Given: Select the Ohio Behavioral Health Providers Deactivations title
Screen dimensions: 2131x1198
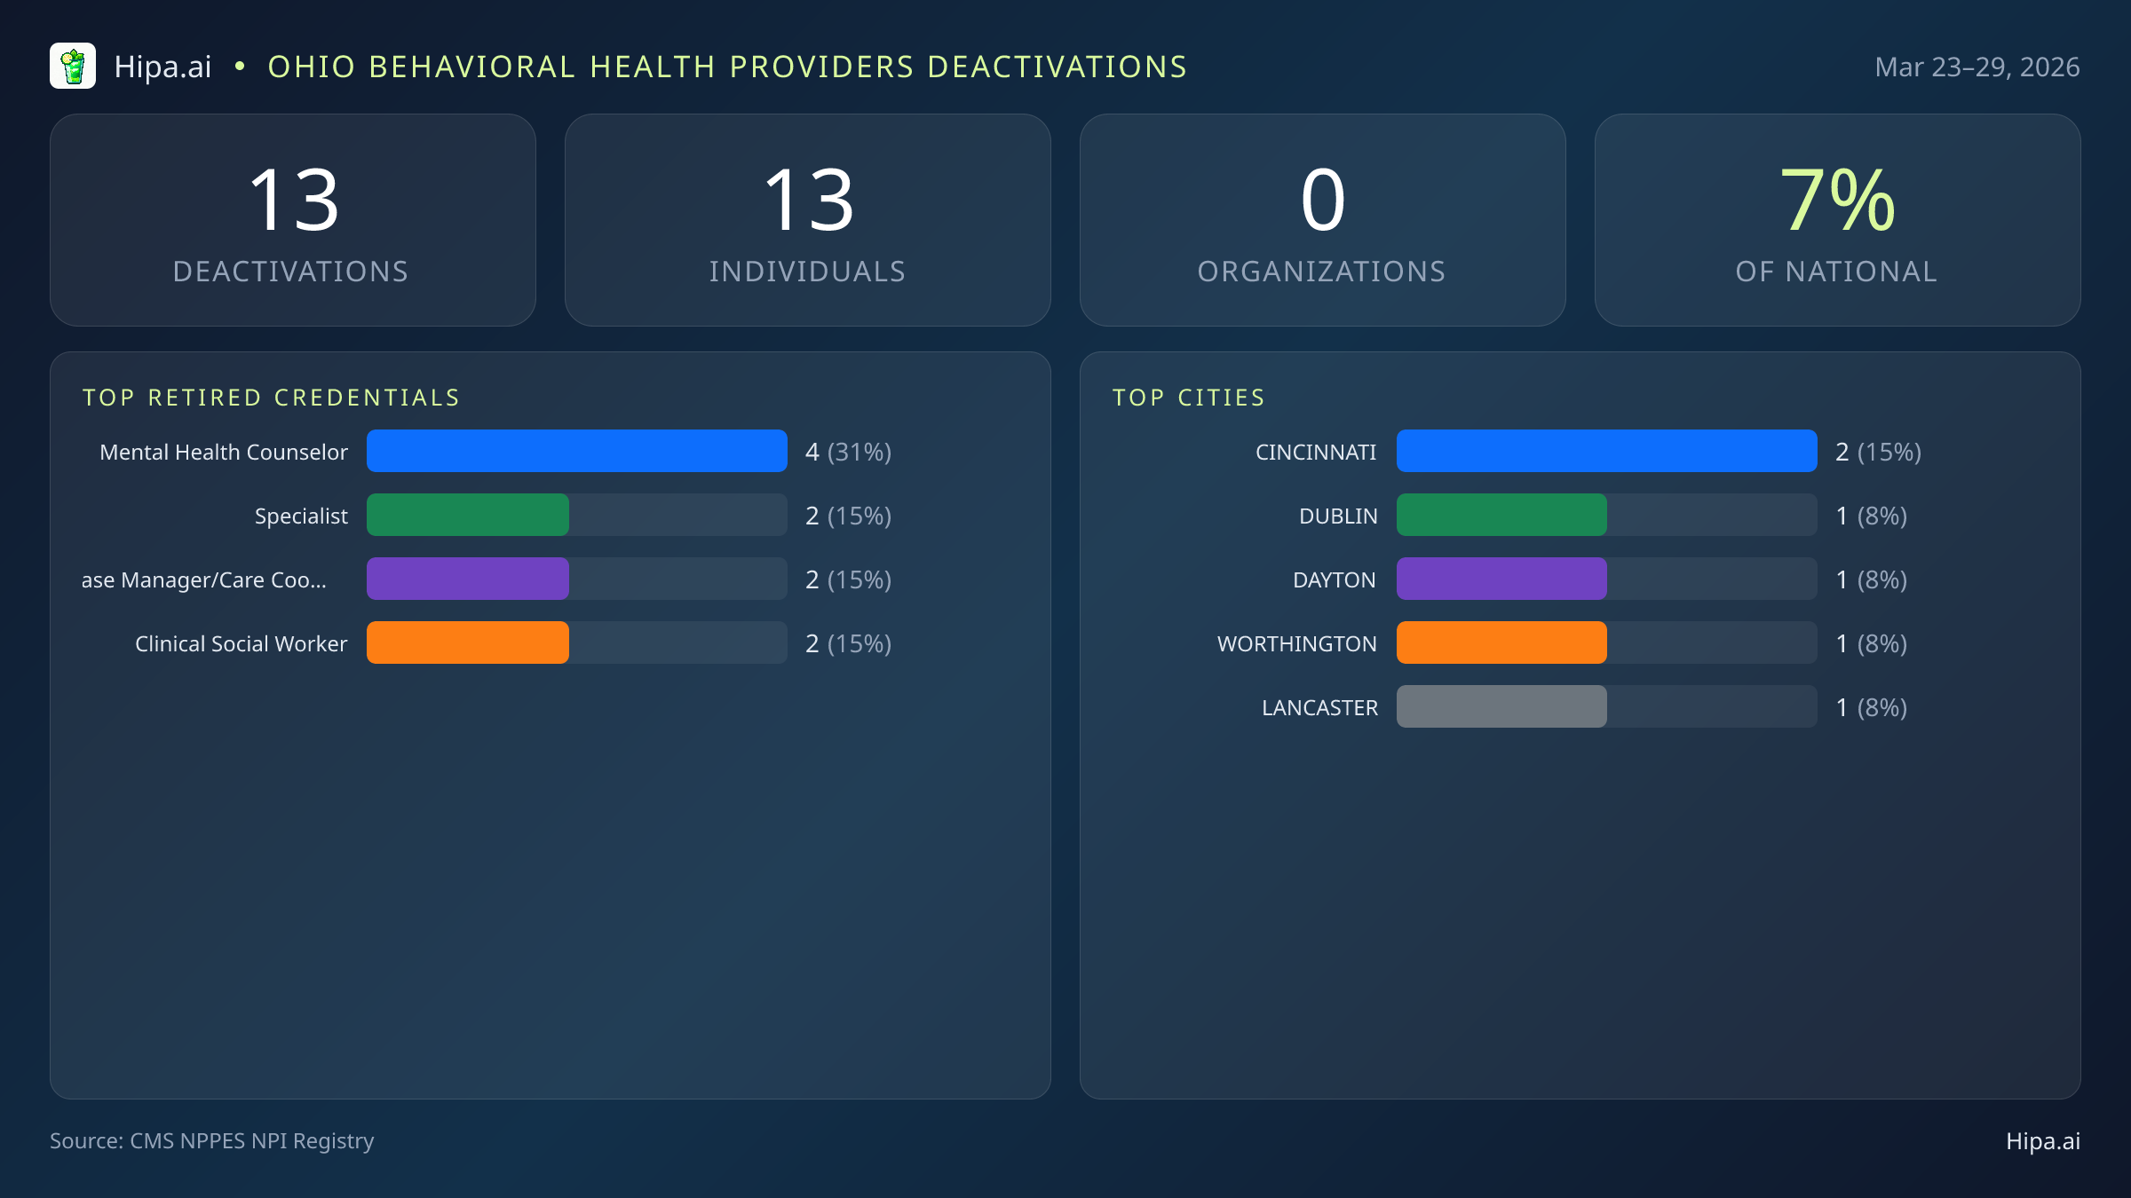Looking at the screenshot, I should tap(727, 67).
